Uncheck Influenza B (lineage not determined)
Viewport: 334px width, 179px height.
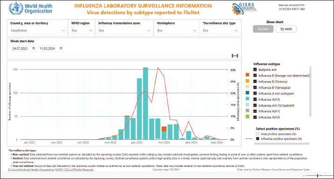click(255, 76)
